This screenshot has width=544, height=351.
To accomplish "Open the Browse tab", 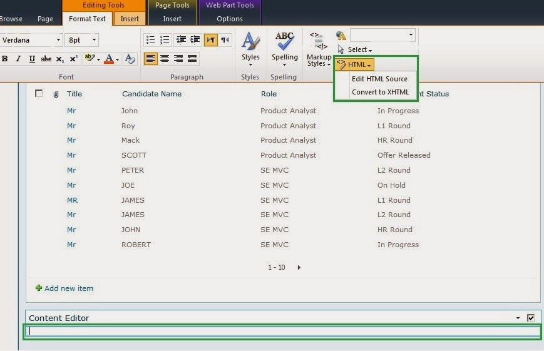I will click(11, 19).
